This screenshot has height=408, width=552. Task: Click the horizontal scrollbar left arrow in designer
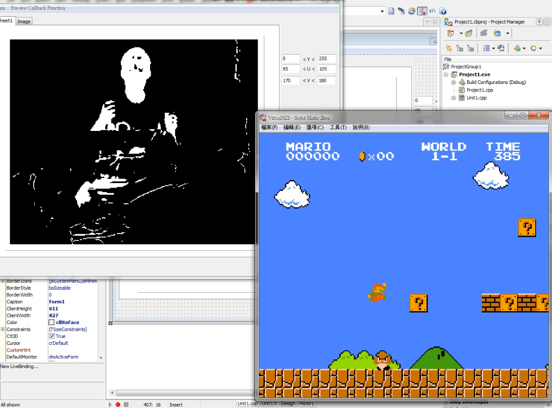click(112, 393)
